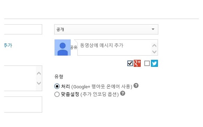Select the 맞춤설정 encoding radio option

point(57,94)
